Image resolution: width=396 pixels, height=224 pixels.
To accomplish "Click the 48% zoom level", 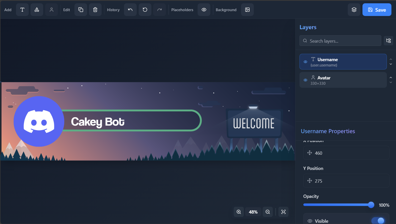I will coord(253,212).
